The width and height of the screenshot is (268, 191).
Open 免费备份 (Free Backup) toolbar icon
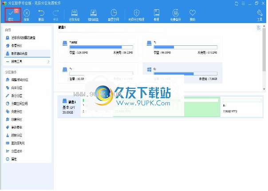(175, 15)
